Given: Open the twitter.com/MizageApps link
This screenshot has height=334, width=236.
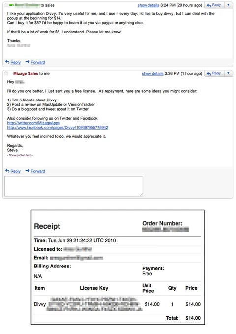Looking at the screenshot, I should point(33,123).
